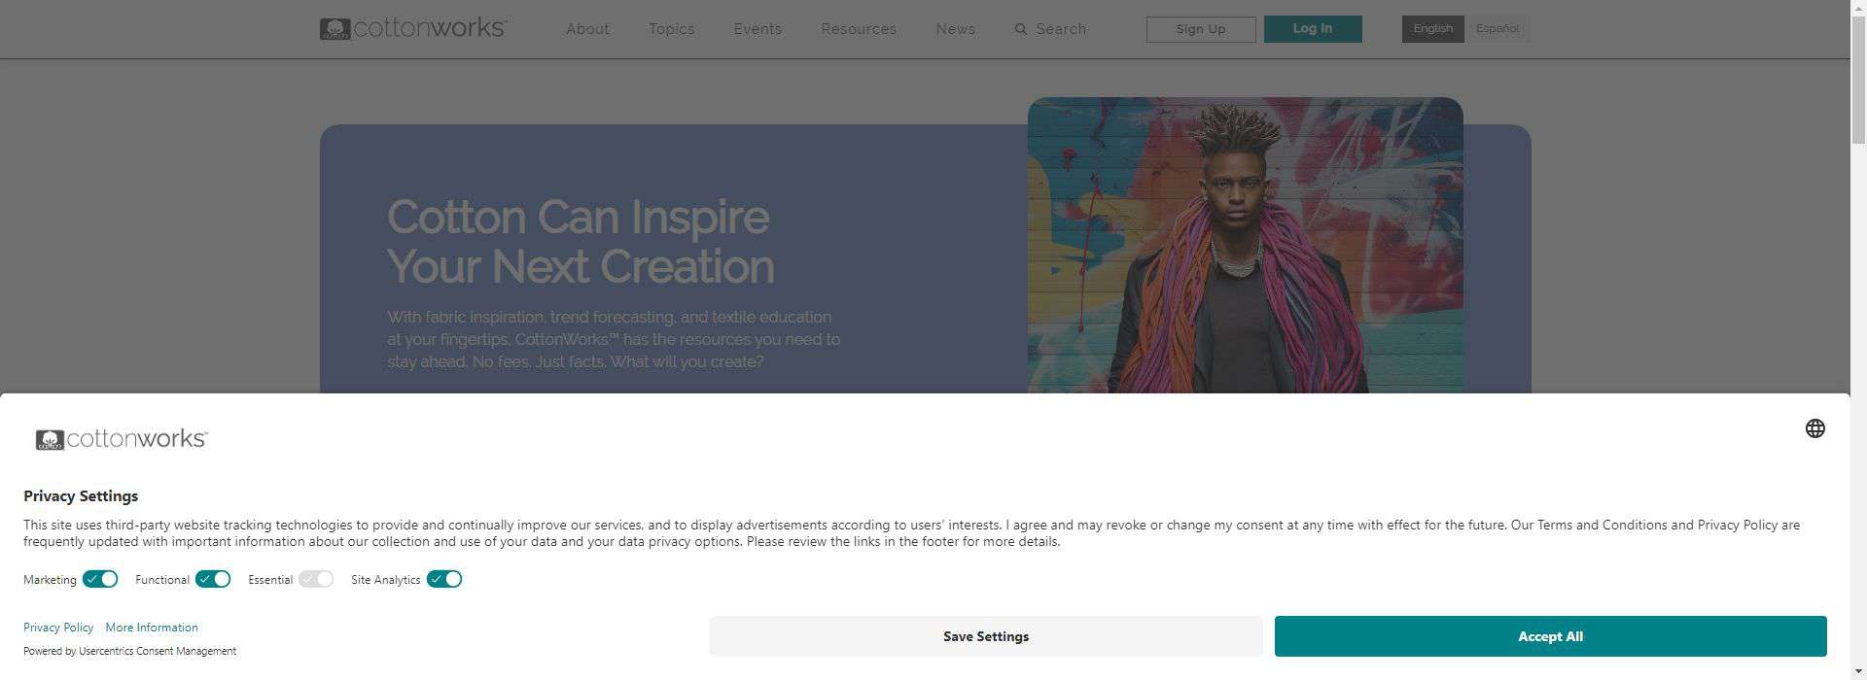Open the Privacy Policy link

click(58, 628)
